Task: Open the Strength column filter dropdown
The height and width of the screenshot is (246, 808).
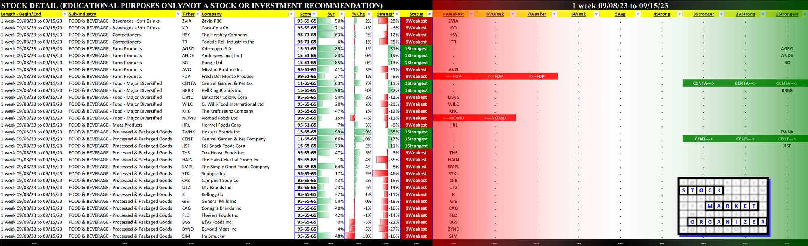Action: [x=397, y=14]
